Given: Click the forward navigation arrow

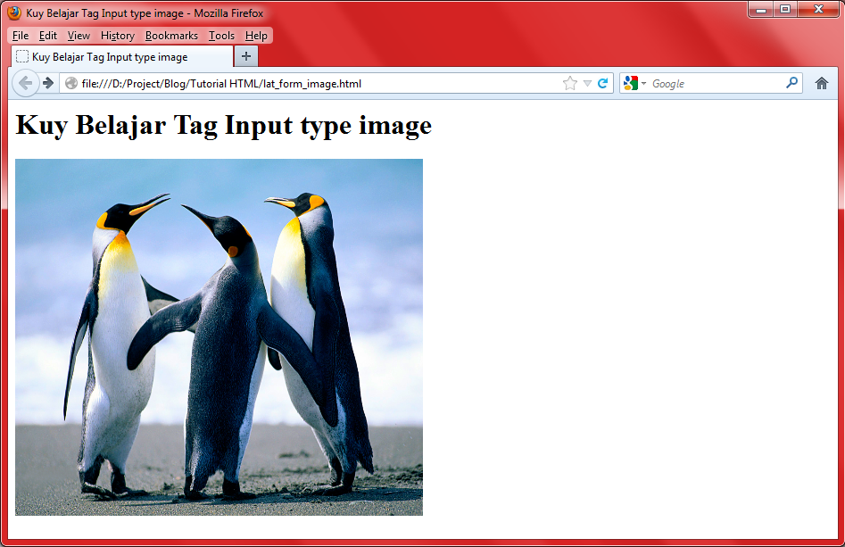Looking at the screenshot, I should [49, 83].
